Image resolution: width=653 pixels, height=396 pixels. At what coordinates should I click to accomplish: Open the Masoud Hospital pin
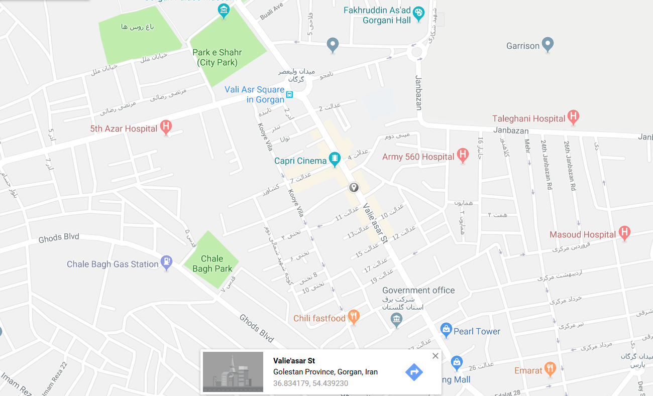coord(624,233)
